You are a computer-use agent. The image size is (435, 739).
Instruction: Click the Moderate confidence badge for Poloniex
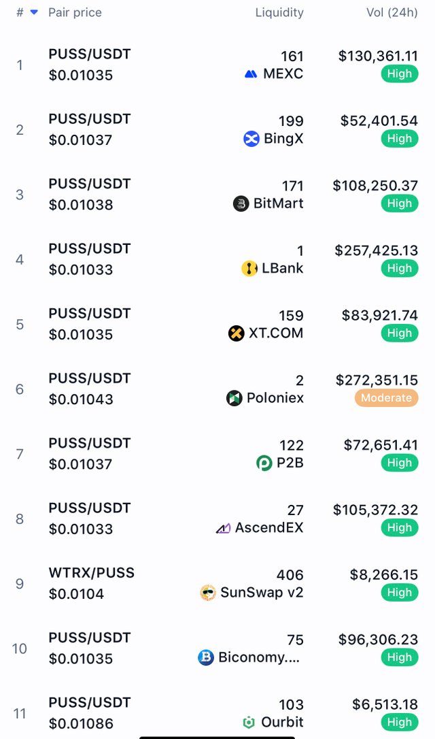pyautogui.click(x=387, y=398)
